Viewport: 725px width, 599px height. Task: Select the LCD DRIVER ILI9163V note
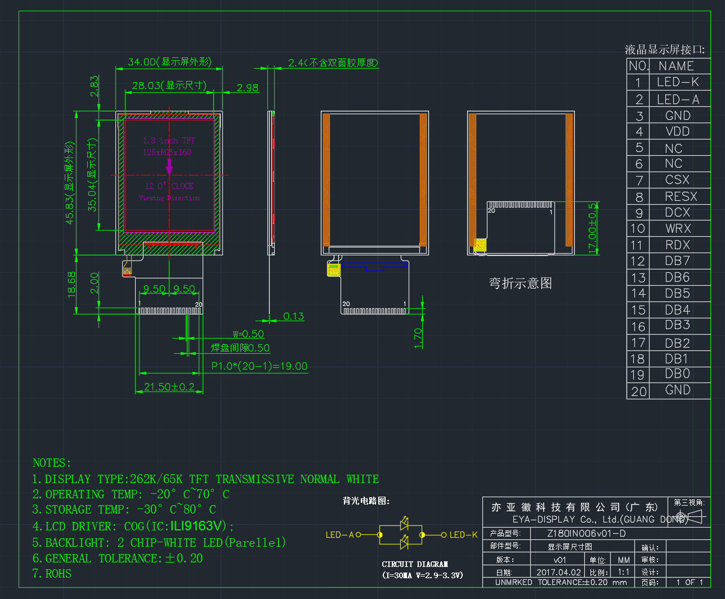coord(133,526)
